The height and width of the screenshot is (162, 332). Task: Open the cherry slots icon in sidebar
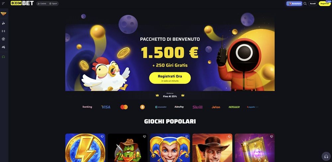3,23
